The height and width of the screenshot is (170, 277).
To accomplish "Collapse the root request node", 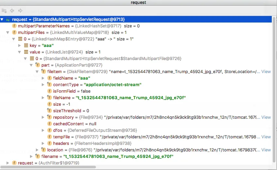I will point(2,20).
